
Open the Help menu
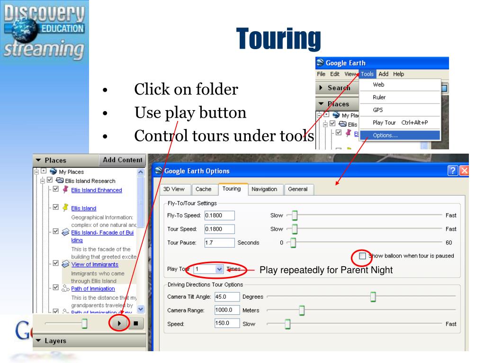pyautogui.click(x=398, y=74)
